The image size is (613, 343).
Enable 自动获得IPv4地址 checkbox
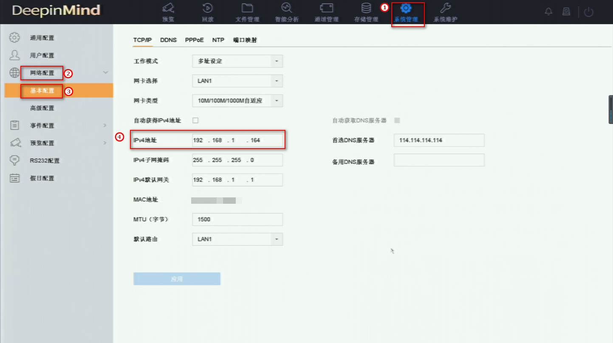tap(195, 120)
